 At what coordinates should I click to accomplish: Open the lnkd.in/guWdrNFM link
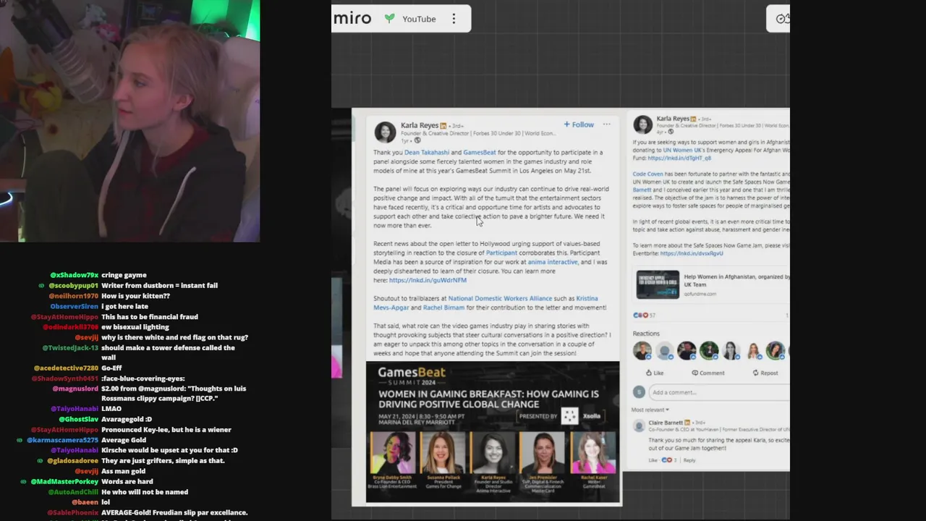click(x=428, y=280)
